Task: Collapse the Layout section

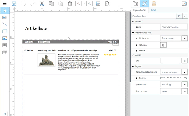Action: pyautogui.click(x=133, y=66)
